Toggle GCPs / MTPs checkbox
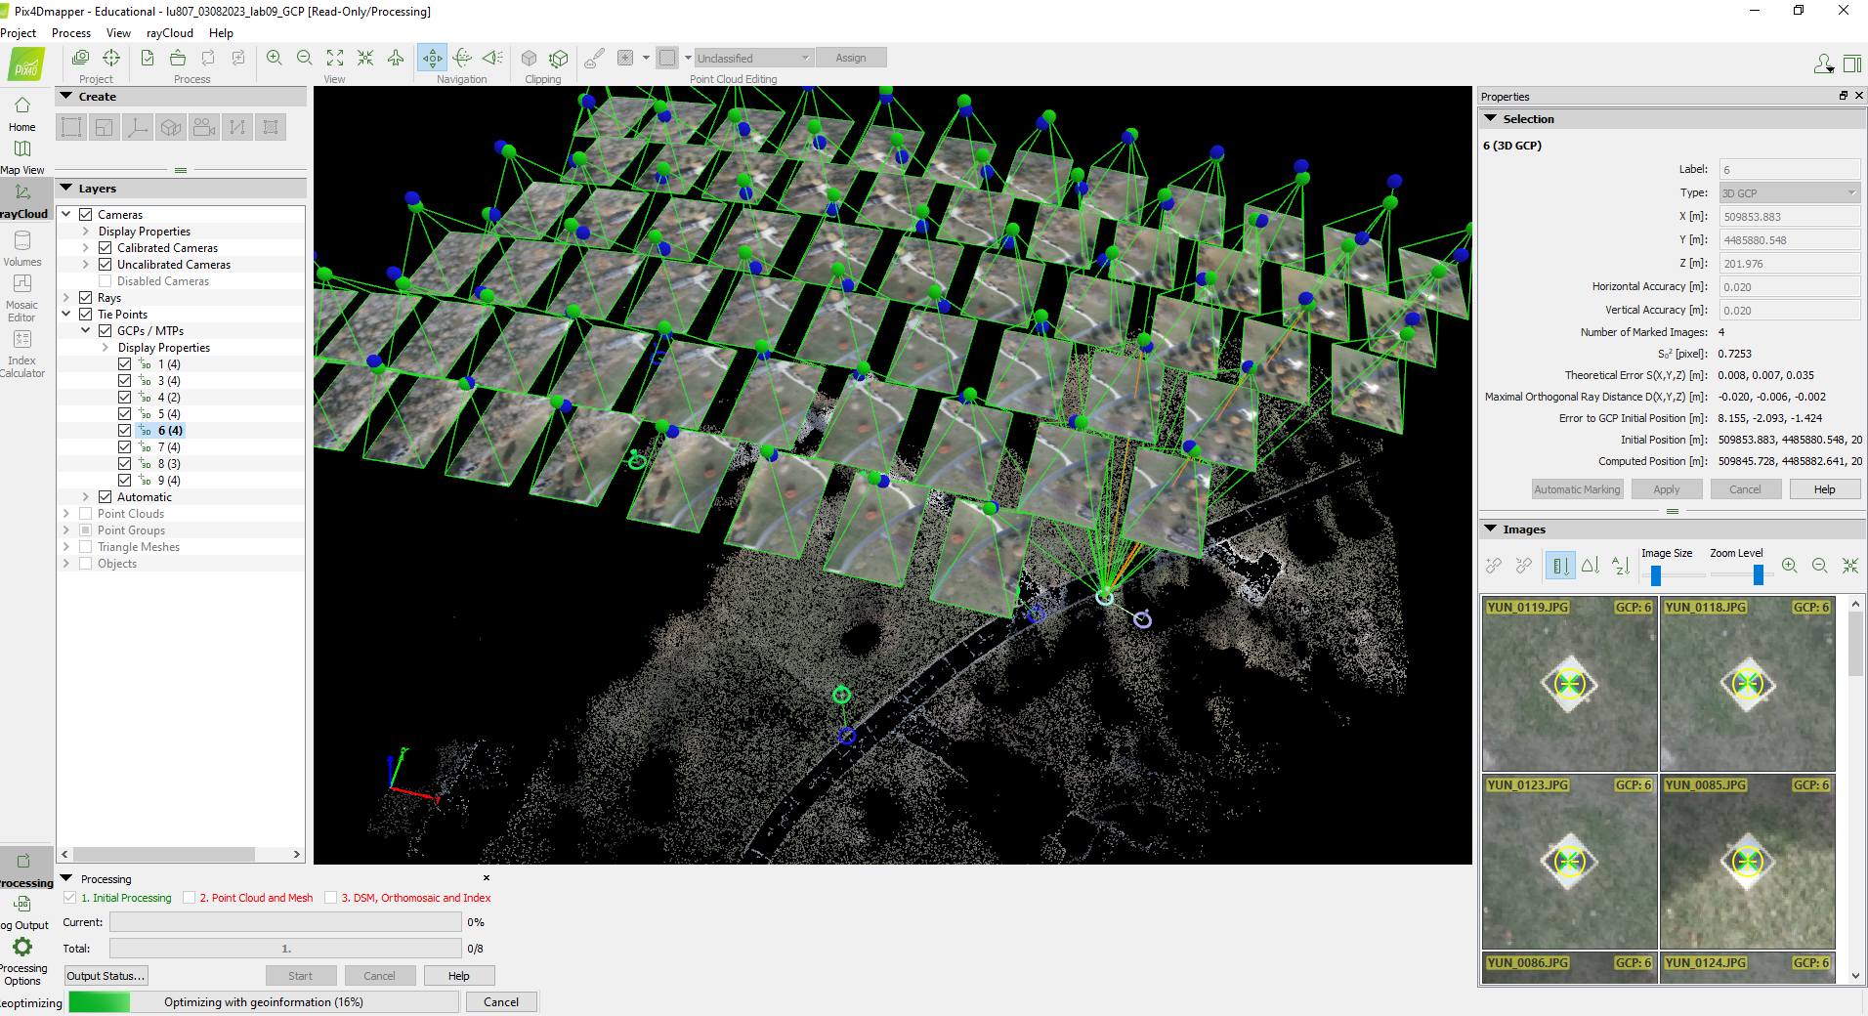The width and height of the screenshot is (1868, 1016). click(x=106, y=331)
